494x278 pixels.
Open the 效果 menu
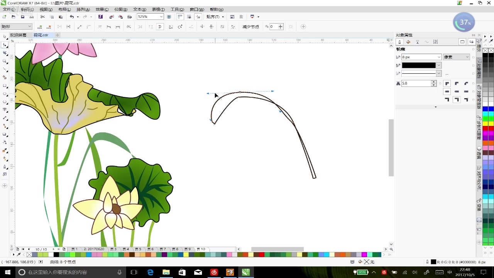click(x=102, y=9)
